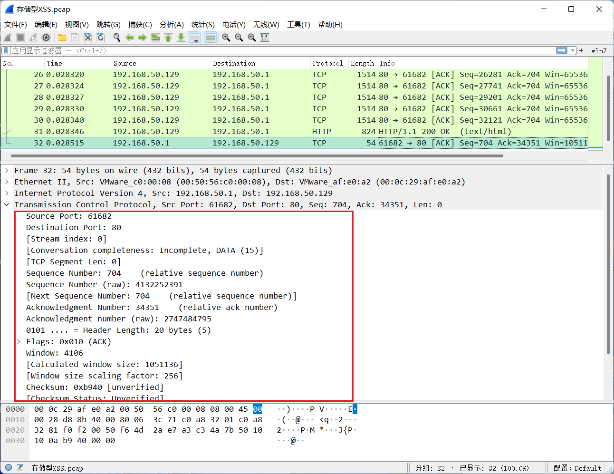Sort by the Protocol column header

329,63
